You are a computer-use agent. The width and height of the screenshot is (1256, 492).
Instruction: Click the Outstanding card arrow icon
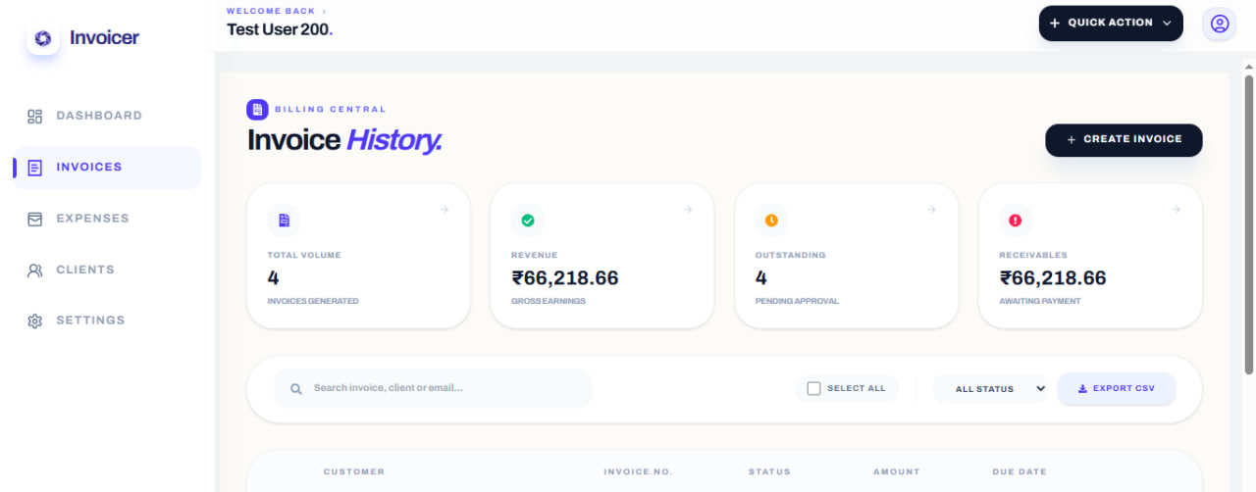(x=931, y=210)
